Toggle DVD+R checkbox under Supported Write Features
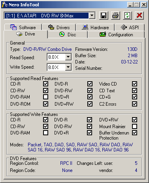 (x=89, y=133)
